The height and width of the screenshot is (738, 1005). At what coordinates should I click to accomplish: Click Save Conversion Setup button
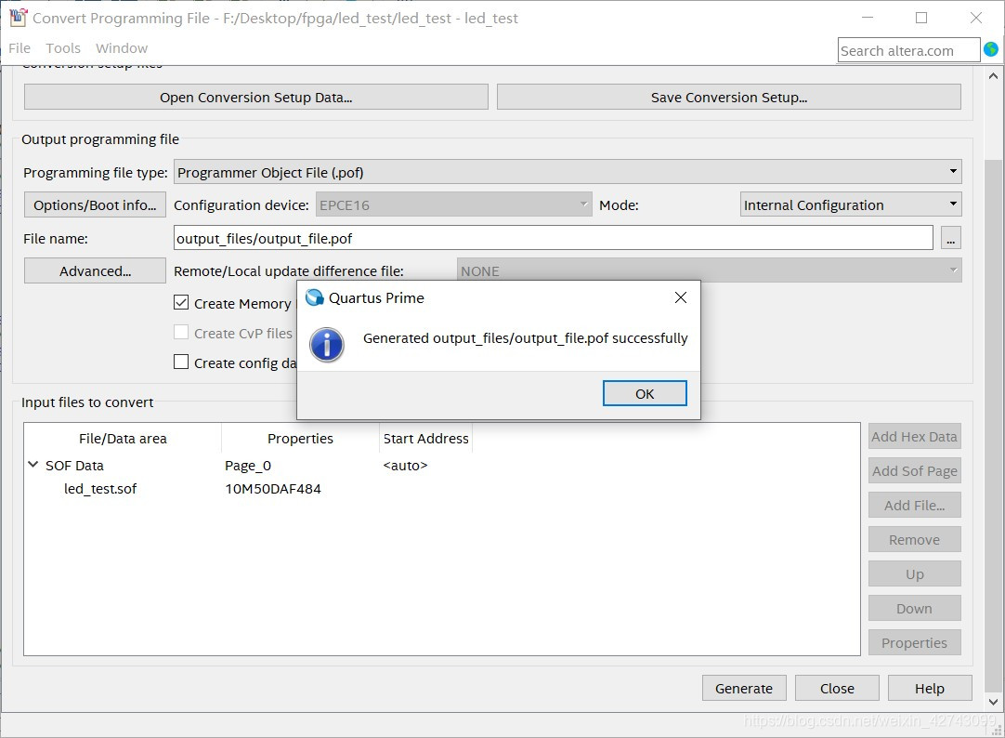[x=729, y=98]
